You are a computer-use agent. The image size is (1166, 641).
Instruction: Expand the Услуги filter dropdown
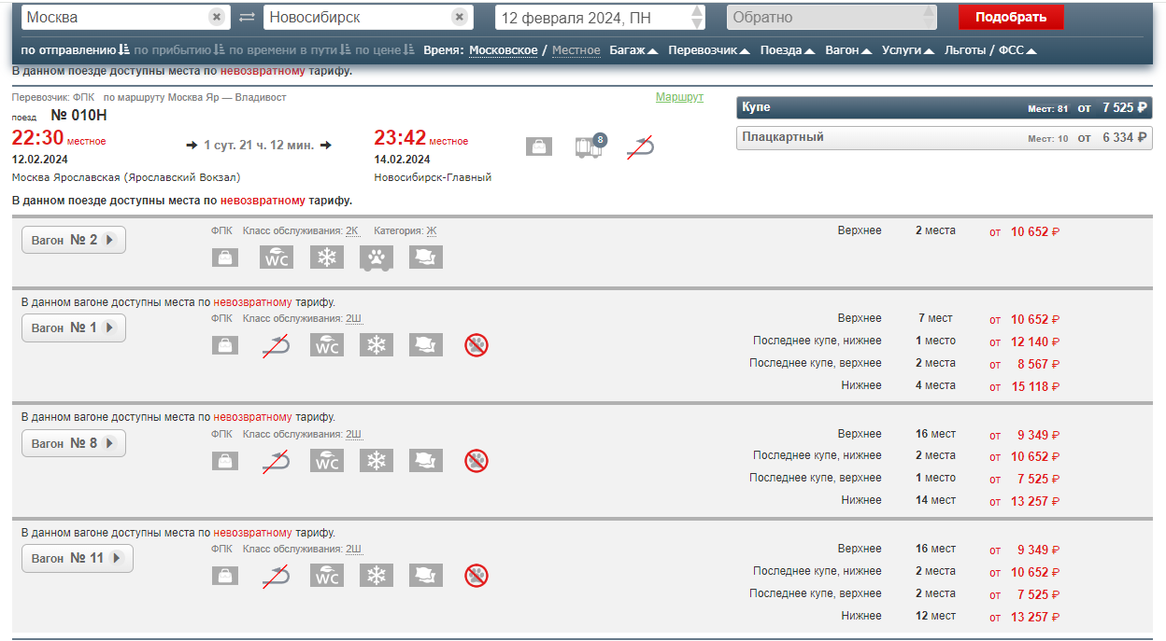pyautogui.click(x=907, y=50)
